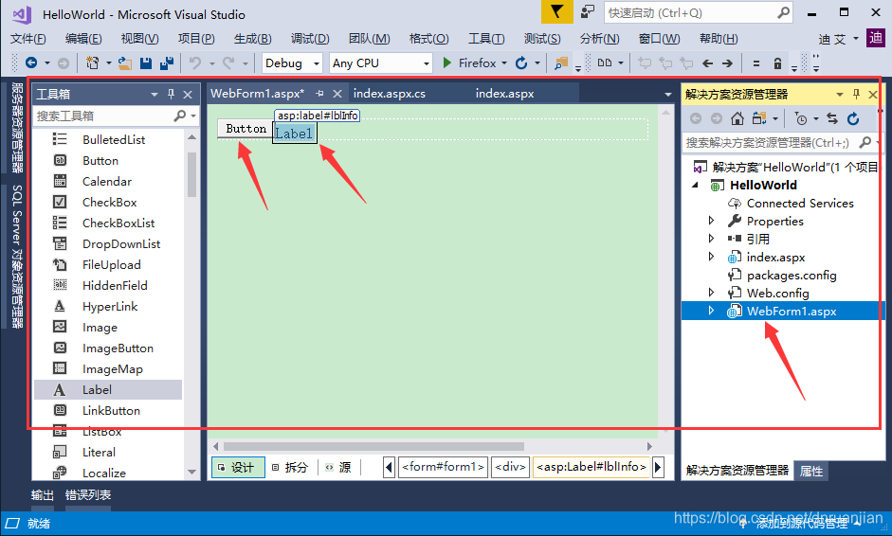Redo the last action
This screenshot has width=892, height=536.
click(228, 63)
